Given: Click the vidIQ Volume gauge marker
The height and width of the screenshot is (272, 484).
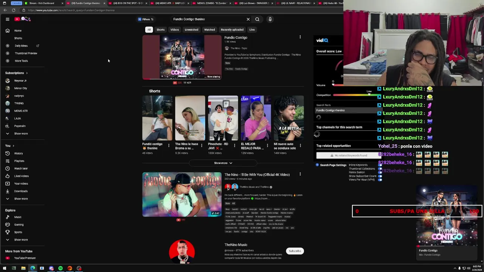Looking at the screenshot, I should tap(333, 85).
